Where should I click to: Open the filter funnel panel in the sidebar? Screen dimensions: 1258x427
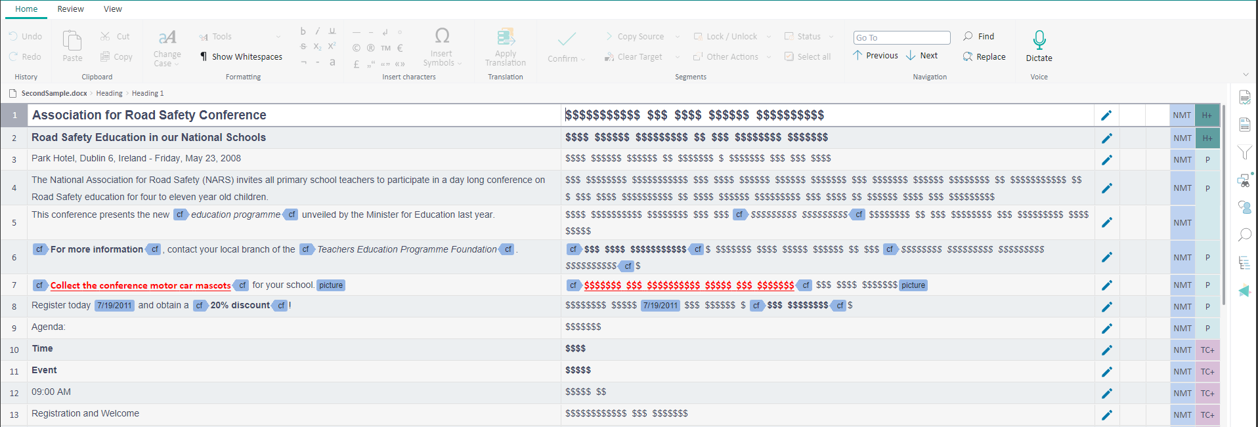[1244, 152]
